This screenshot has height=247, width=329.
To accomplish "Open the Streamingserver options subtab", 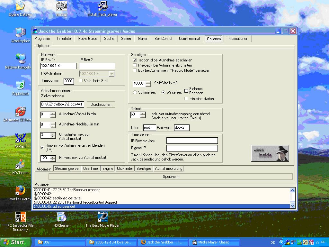I will click(x=67, y=169).
